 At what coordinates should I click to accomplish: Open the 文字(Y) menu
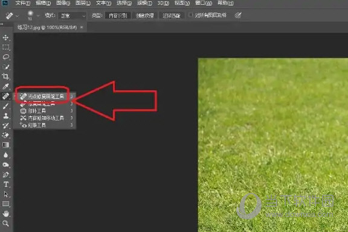tap(104, 3)
